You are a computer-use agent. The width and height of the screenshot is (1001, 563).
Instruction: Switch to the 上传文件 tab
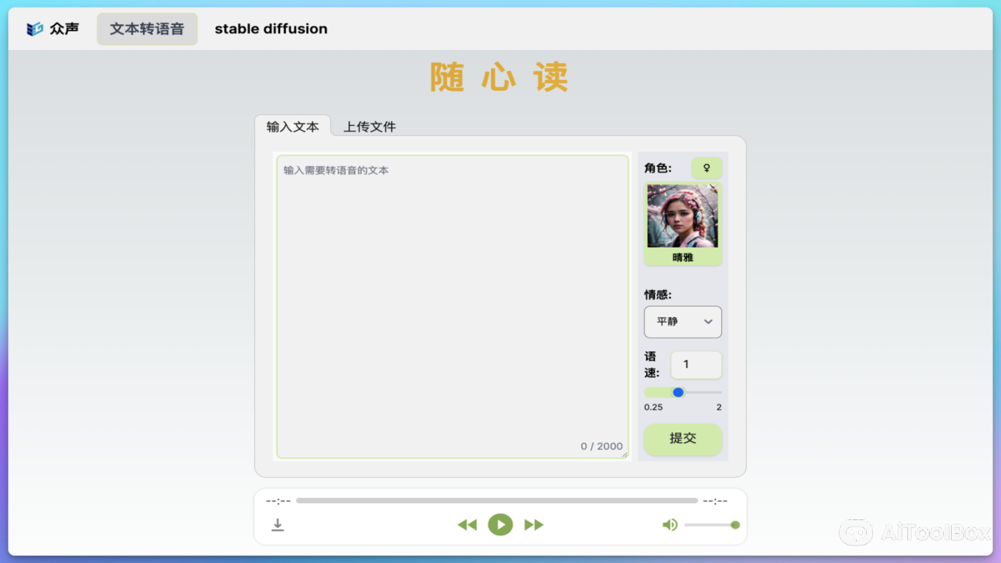370,126
